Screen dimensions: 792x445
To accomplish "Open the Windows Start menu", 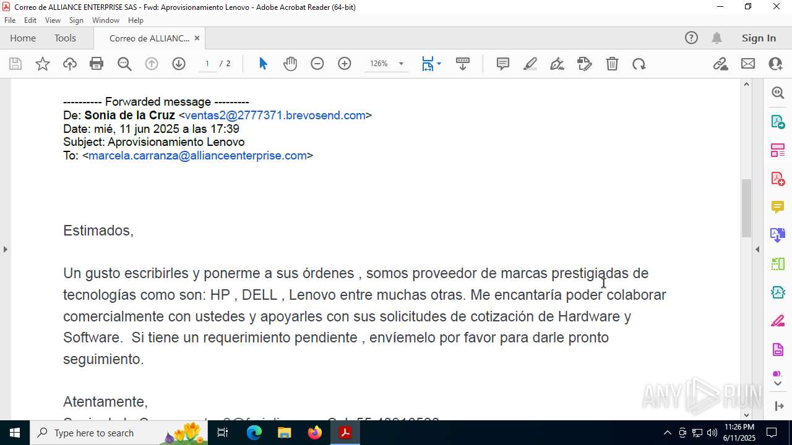I will [x=15, y=433].
